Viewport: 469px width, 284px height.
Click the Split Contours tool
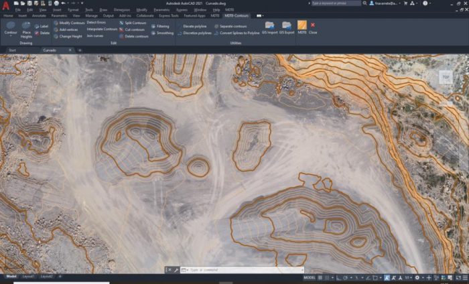point(135,23)
